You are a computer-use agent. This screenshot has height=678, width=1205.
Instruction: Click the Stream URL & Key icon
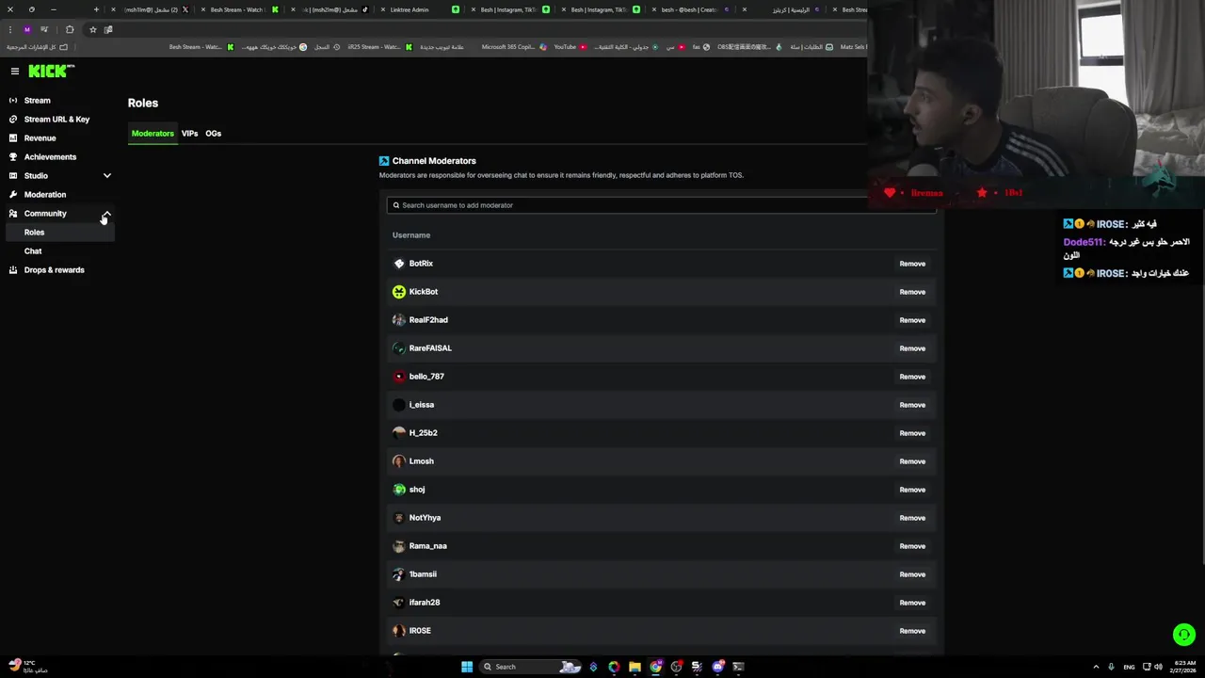13,120
